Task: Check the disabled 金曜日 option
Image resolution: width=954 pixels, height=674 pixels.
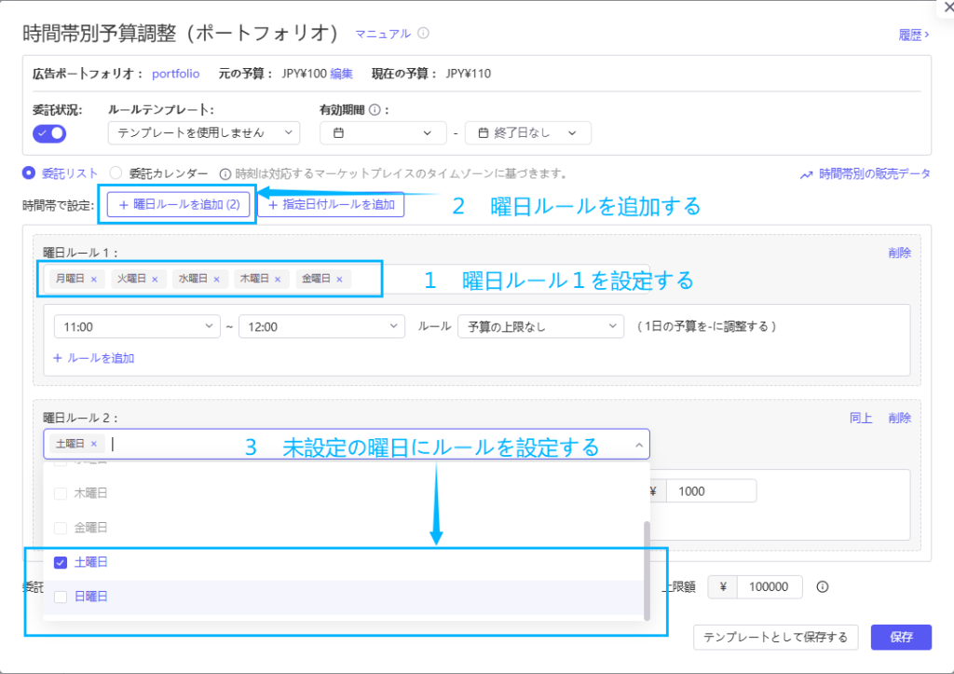Action: pos(61,528)
